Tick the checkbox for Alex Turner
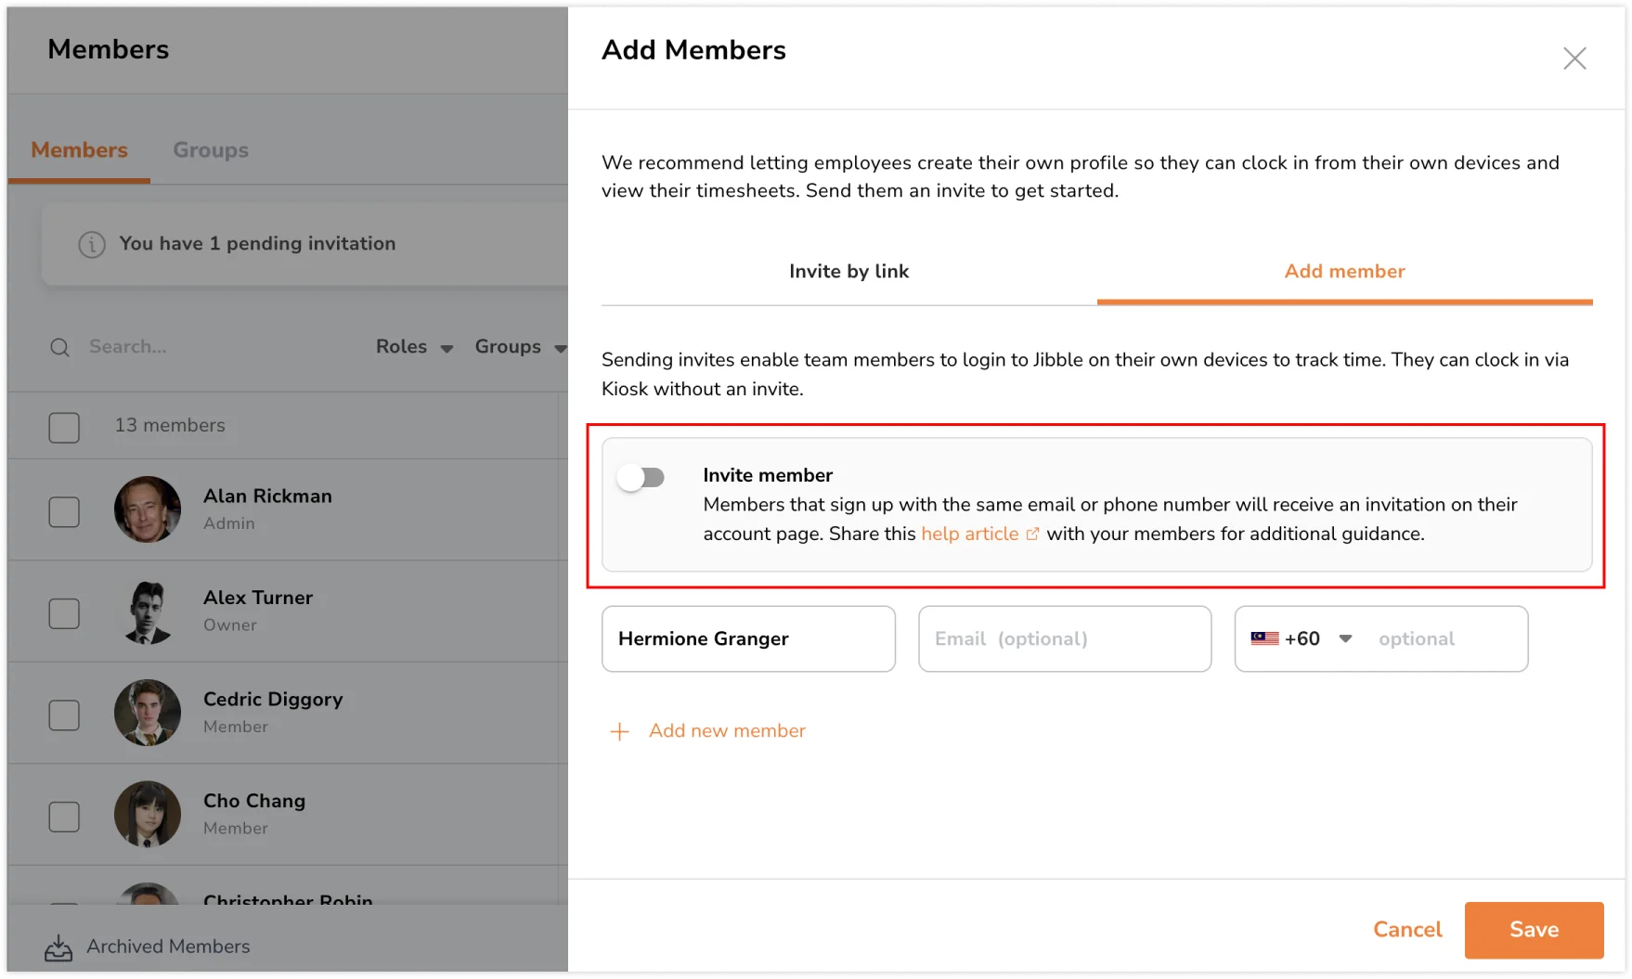Screen dimensions: 1632x979 tap(64, 613)
